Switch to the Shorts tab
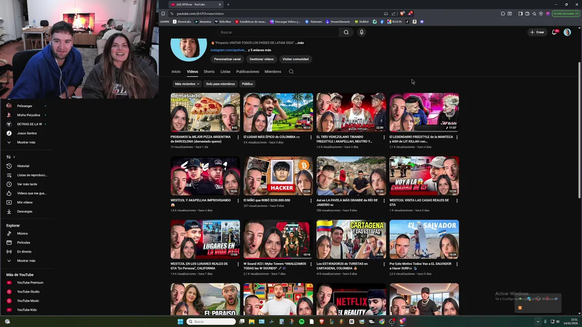The width and height of the screenshot is (582, 327). [x=209, y=71]
